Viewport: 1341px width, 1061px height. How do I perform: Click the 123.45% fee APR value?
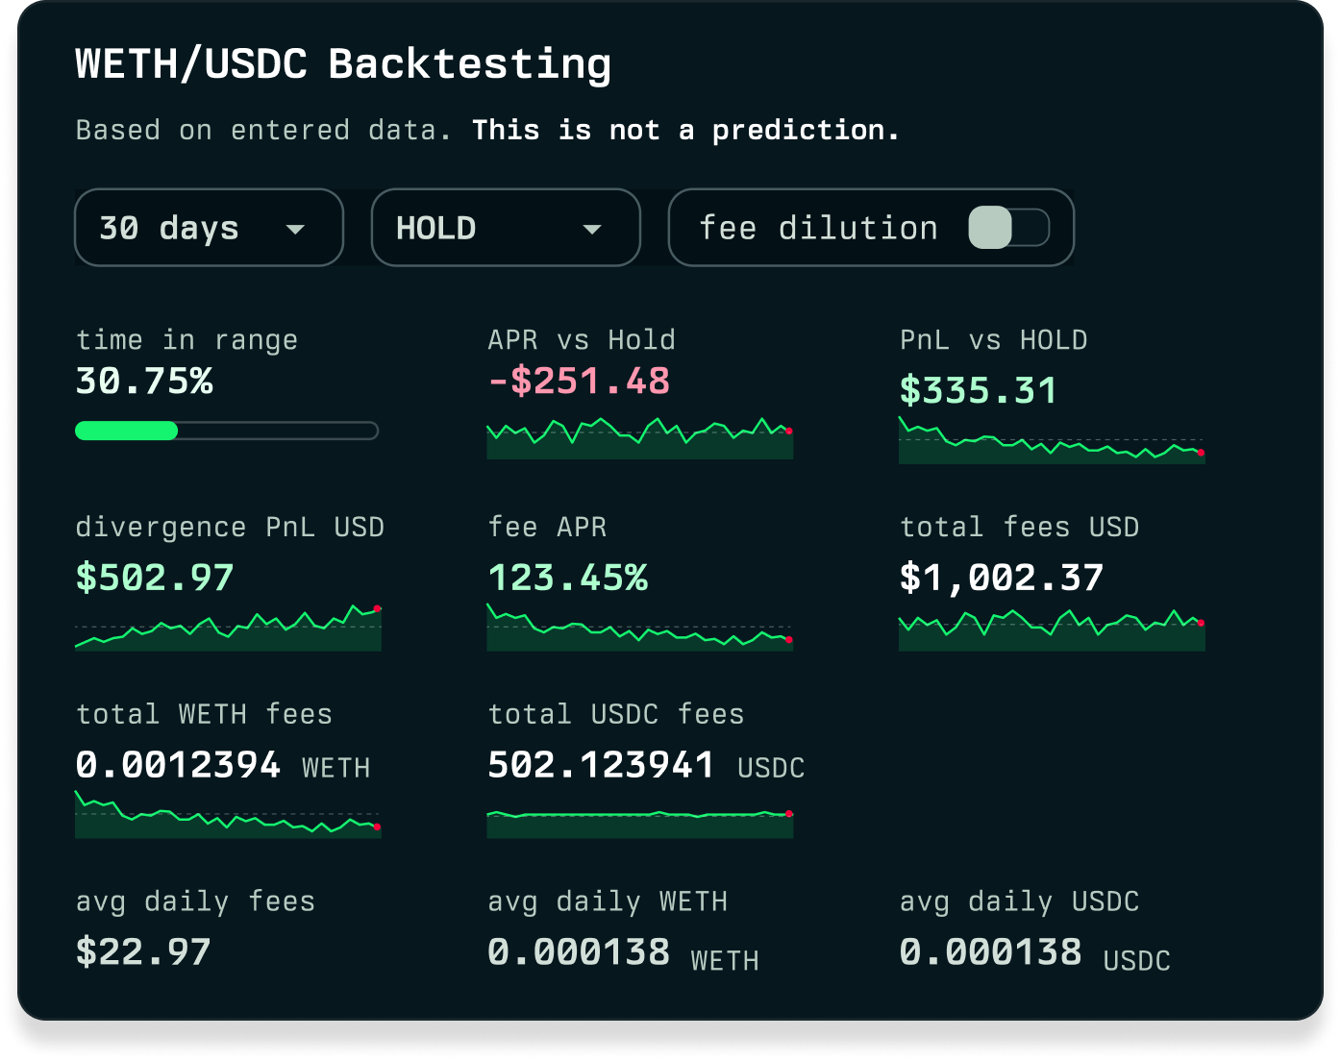coord(567,578)
